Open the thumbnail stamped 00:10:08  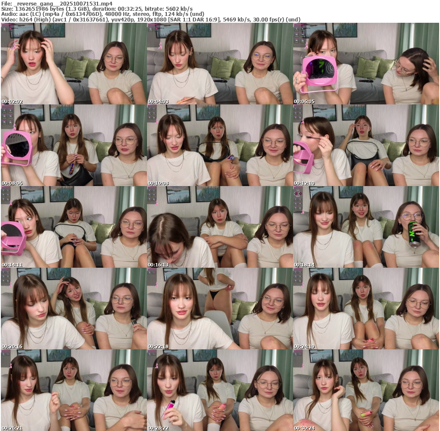pos(220,145)
